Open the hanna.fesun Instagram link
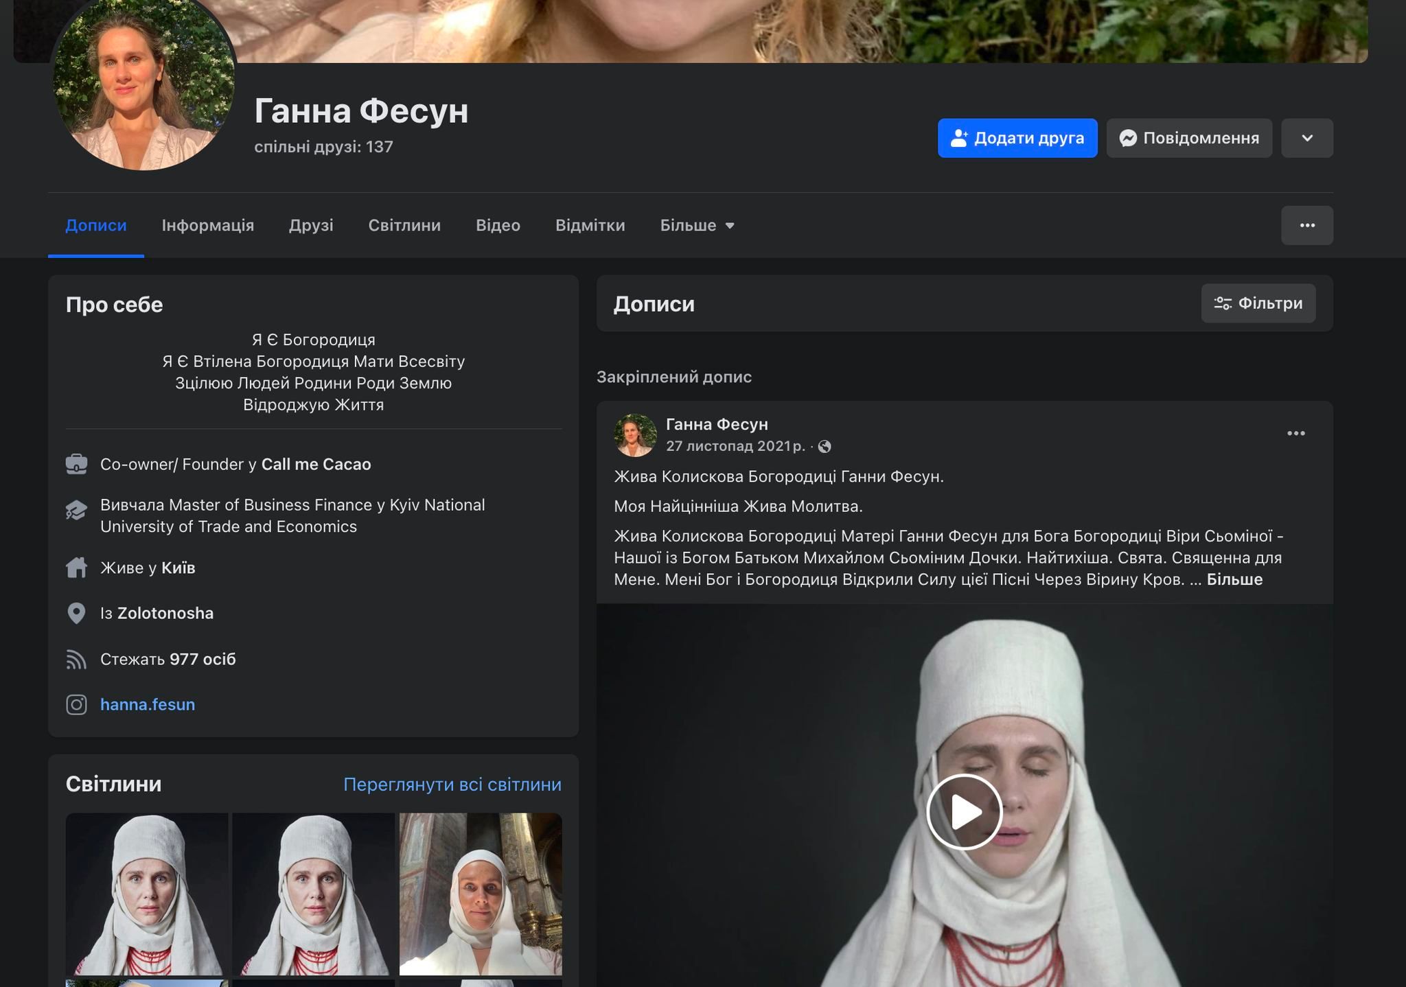The height and width of the screenshot is (987, 1406). point(148,705)
